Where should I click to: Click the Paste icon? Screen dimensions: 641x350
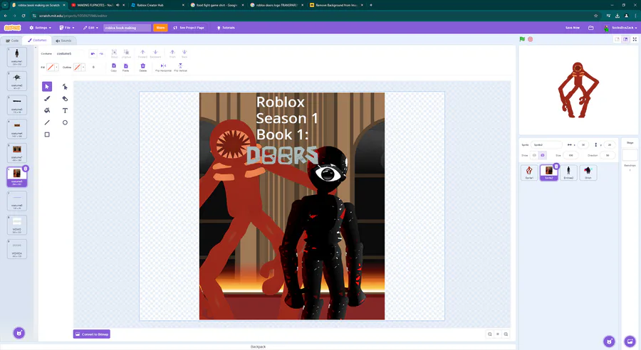click(x=125, y=68)
